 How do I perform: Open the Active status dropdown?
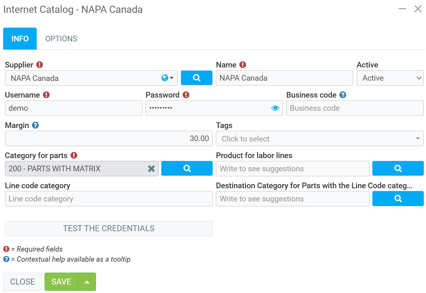[390, 78]
